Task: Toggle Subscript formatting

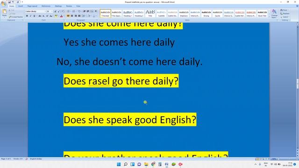Action: coord(43,16)
